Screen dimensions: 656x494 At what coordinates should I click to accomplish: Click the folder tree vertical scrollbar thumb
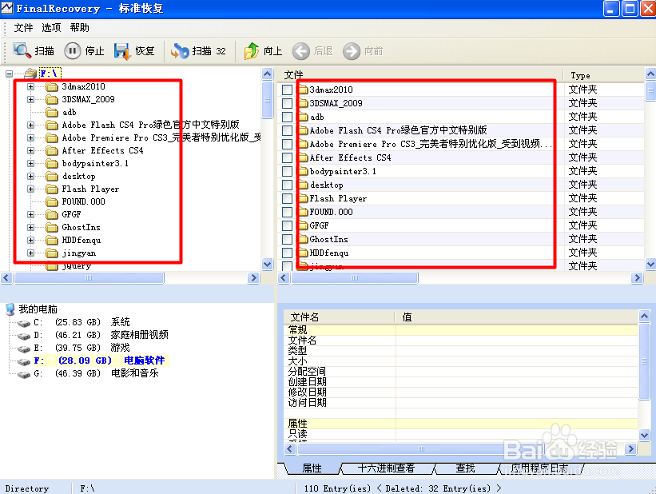(x=268, y=100)
